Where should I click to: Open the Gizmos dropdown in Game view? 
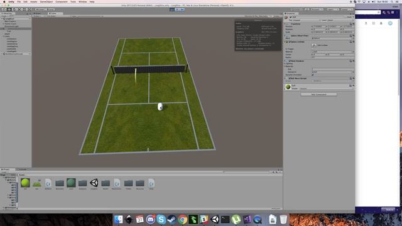click(277, 16)
